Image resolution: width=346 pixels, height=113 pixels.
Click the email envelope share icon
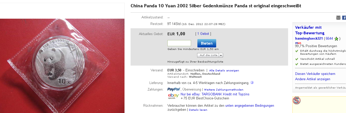click(x=338, y=18)
